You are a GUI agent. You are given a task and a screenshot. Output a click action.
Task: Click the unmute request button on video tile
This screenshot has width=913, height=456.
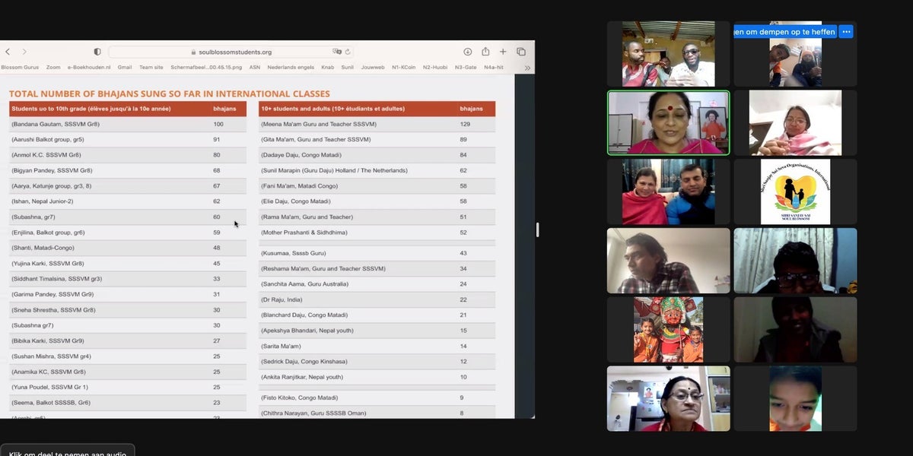[784, 32]
